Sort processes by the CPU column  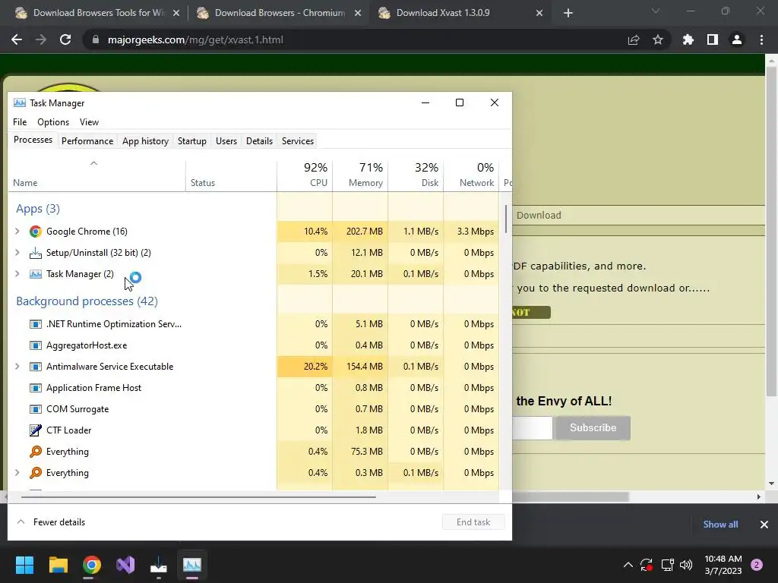tap(305, 175)
